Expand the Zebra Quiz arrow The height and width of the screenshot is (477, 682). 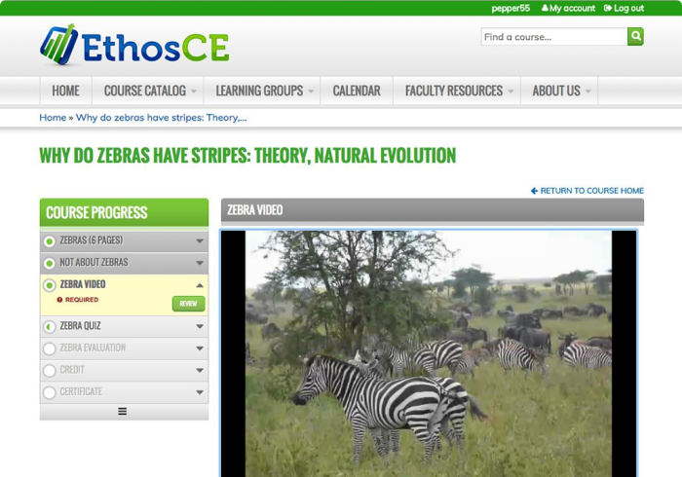click(200, 326)
